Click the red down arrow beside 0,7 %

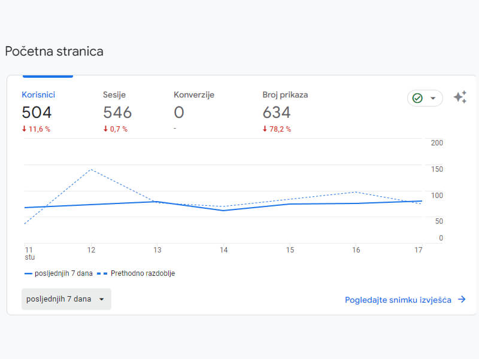(x=105, y=129)
